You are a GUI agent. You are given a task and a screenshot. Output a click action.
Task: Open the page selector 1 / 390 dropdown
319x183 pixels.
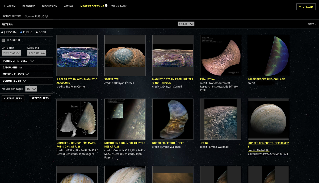pyautogui.click(x=186, y=24)
